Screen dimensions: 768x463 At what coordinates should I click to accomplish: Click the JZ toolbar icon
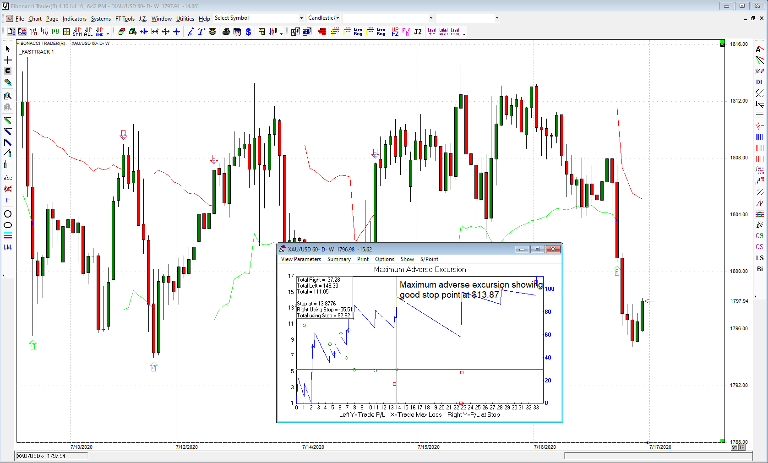[x=418, y=32]
